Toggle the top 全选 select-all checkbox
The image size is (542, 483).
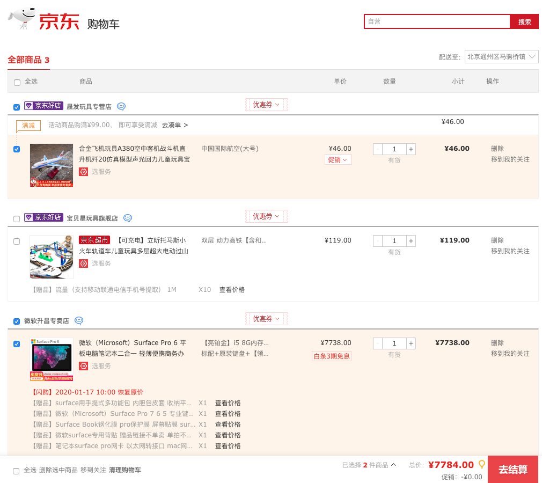pos(17,82)
